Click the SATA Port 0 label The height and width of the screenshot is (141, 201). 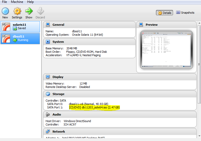[55, 104]
